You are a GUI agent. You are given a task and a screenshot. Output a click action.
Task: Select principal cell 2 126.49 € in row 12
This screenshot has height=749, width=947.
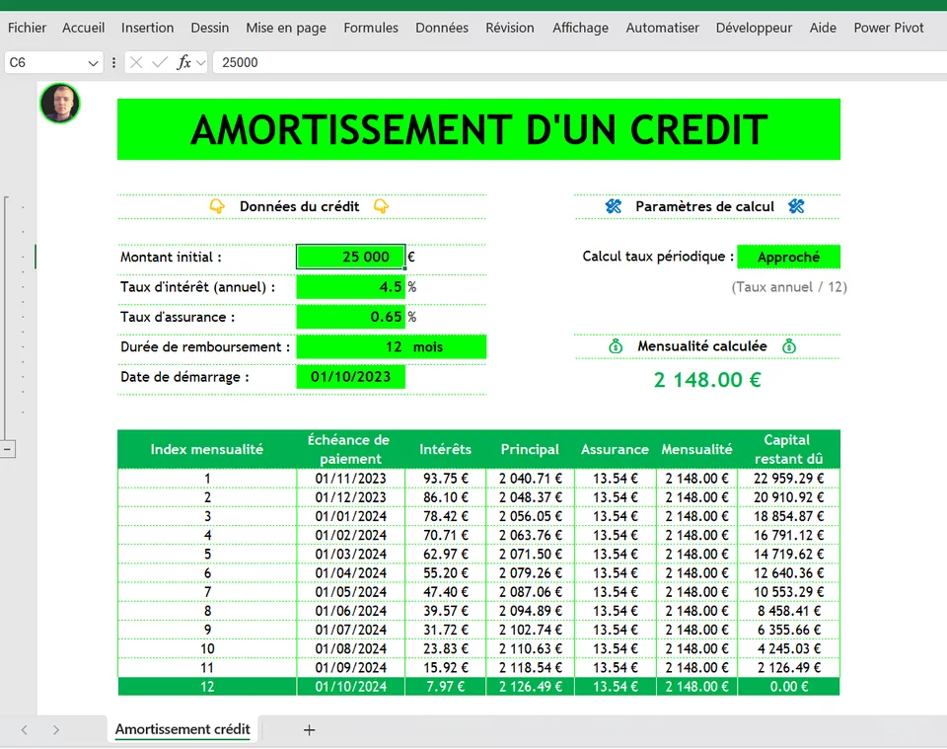click(x=531, y=687)
